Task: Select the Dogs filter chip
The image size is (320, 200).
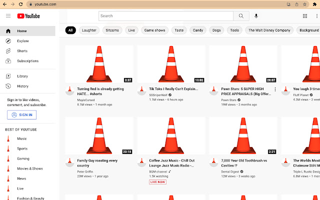Action: click(x=216, y=30)
